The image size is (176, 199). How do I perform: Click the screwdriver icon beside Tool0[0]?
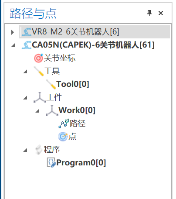51,84
